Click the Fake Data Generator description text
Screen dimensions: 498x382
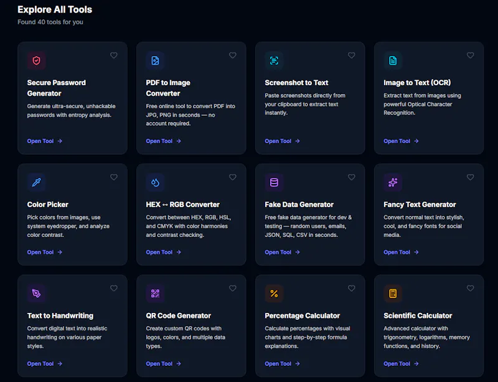point(308,226)
